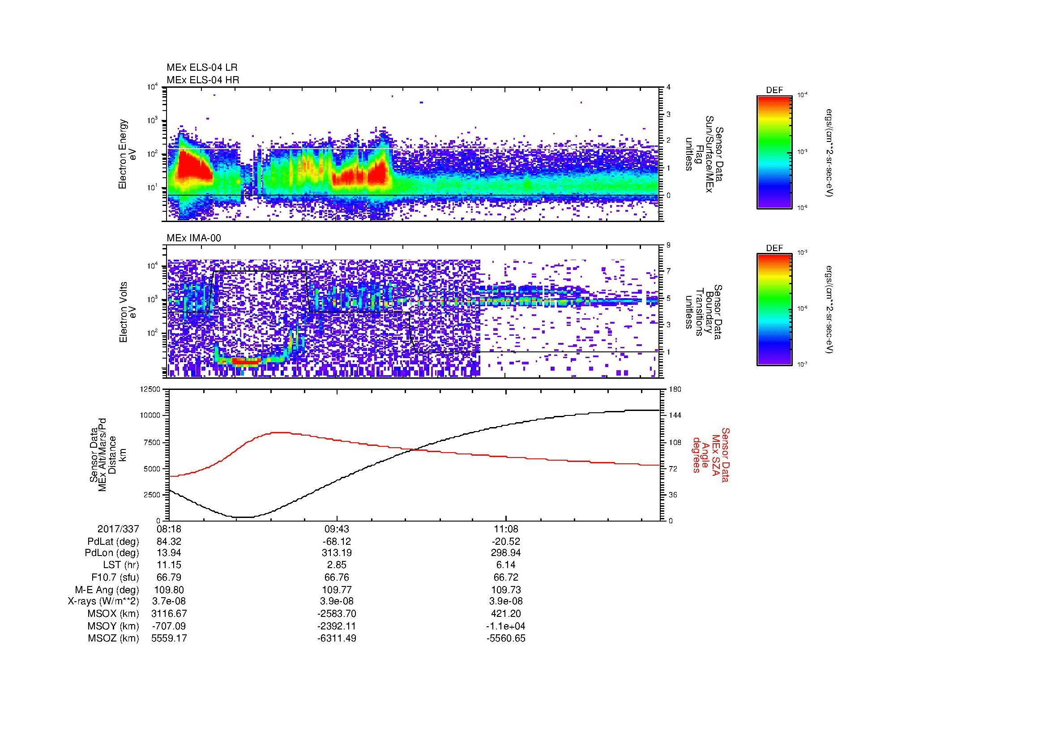The height and width of the screenshot is (740, 1047).
Task: Select the MEx ELS-04 LR title
Action: click(x=202, y=68)
